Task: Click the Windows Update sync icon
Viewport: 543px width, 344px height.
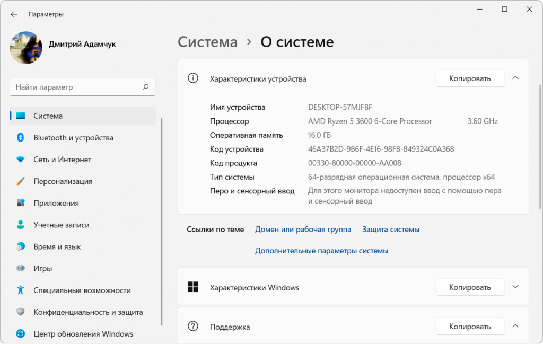Action: pyautogui.click(x=21, y=334)
